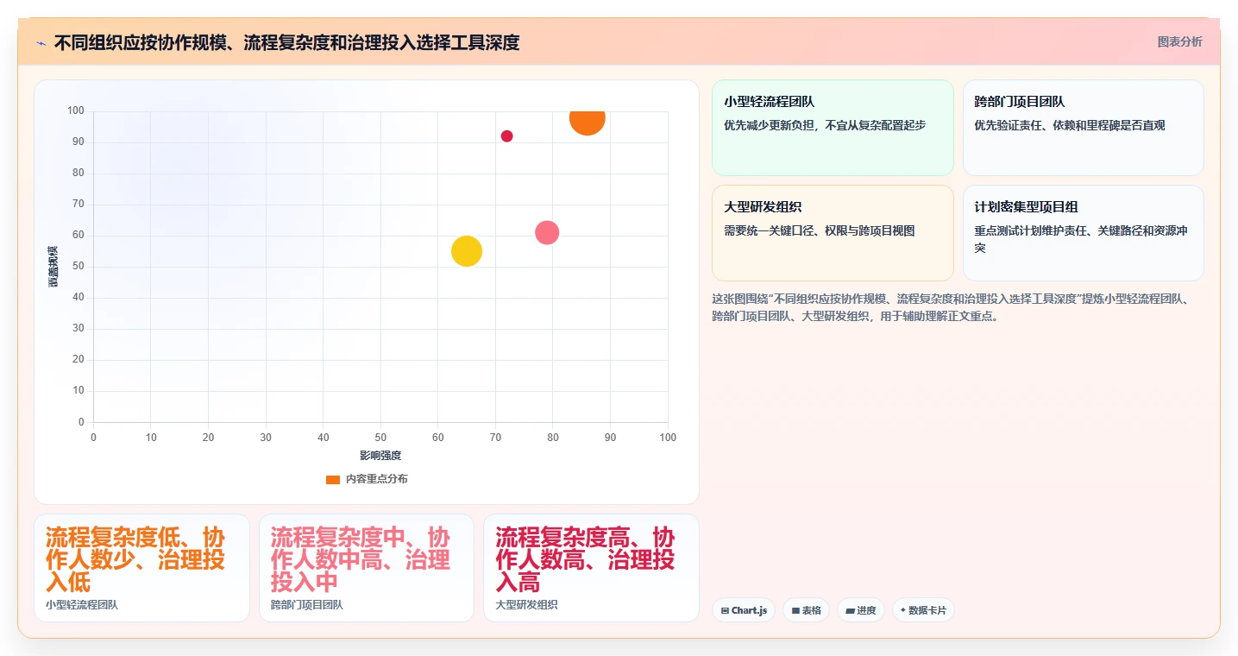Click the orange 流程复杂度低 stat card
The image size is (1238, 656).
point(141,568)
